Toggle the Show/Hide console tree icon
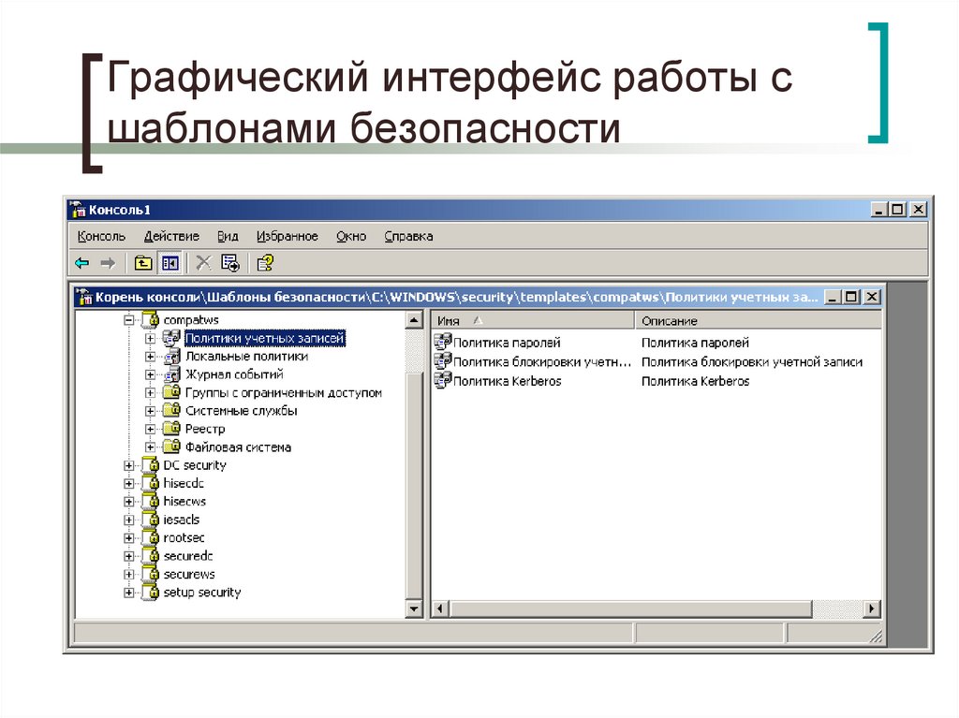The height and width of the screenshot is (718, 959). pyautogui.click(x=170, y=263)
